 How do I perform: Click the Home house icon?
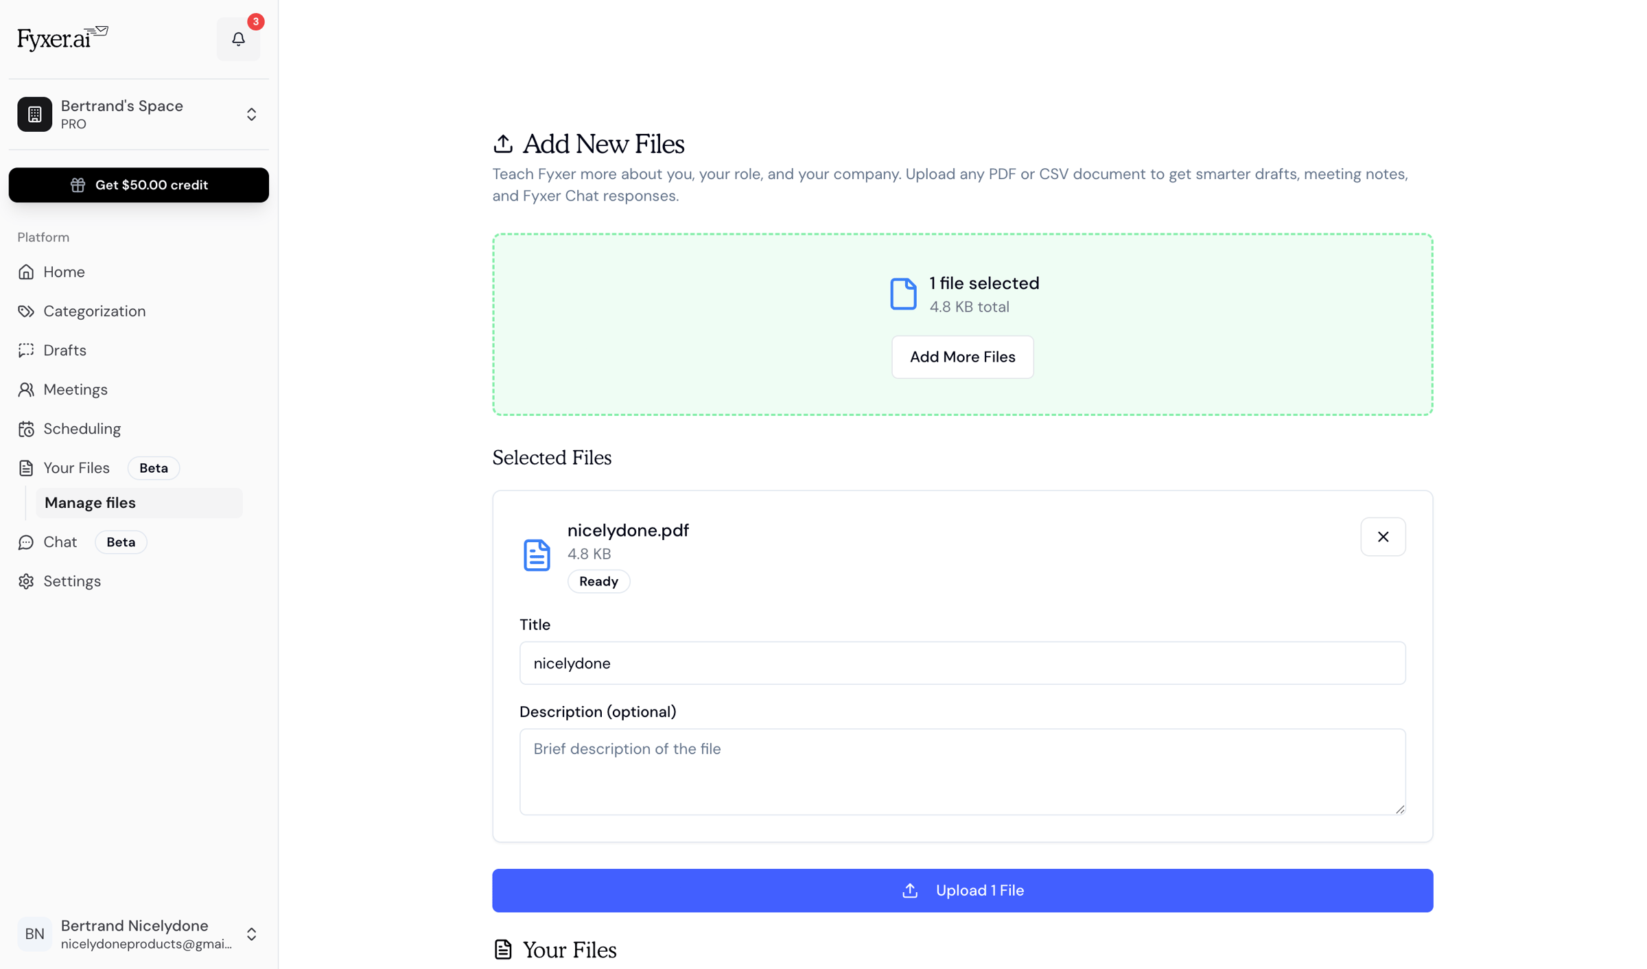coord(26,272)
